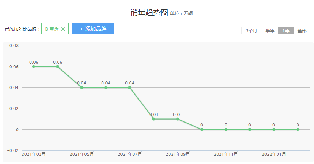The image size is (314, 164).
Task: Select the 1年 time range tab
Action: click(286, 31)
